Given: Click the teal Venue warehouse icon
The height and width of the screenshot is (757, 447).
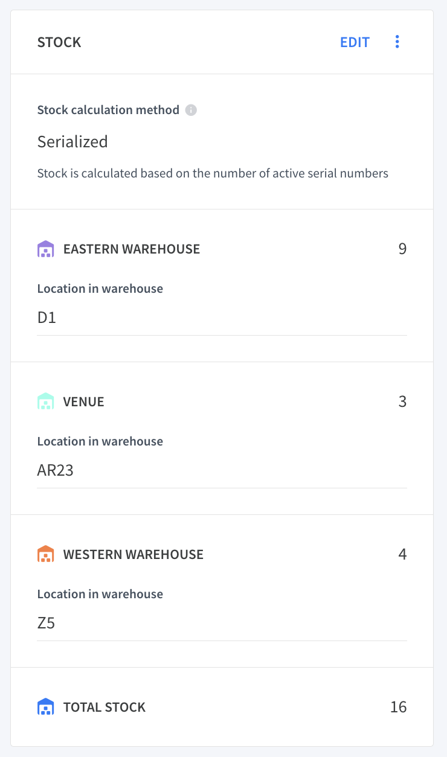Looking at the screenshot, I should tap(46, 401).
